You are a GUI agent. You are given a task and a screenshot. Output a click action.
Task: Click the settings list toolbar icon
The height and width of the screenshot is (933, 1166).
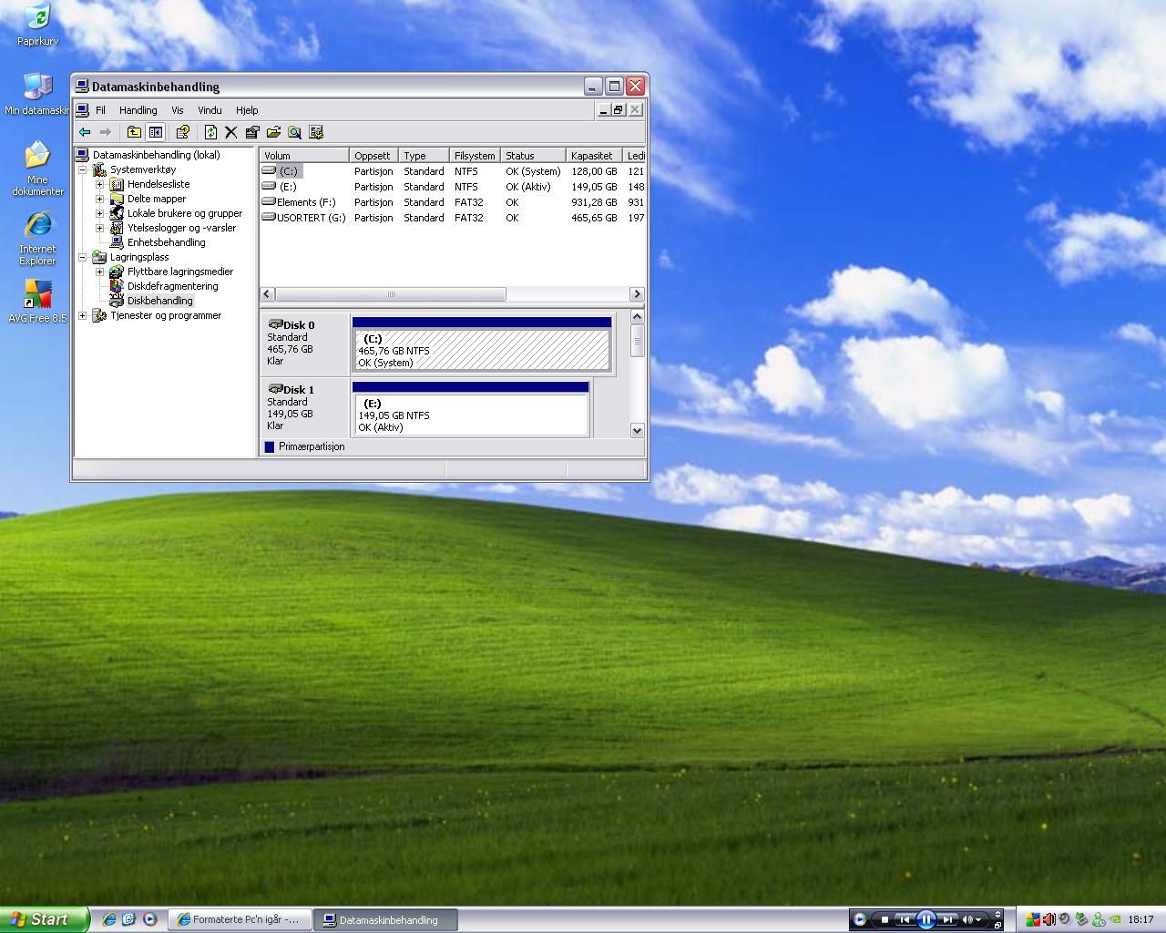(x=316, y=132)
